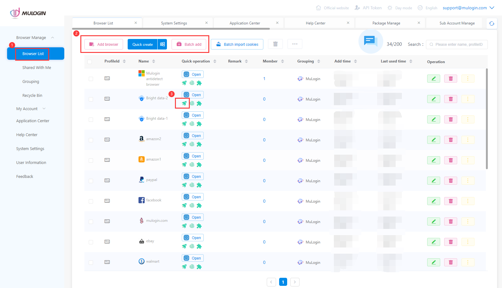Click the puzzle extension icon for paypal
The image size is (502, 288).
(199, 185)
